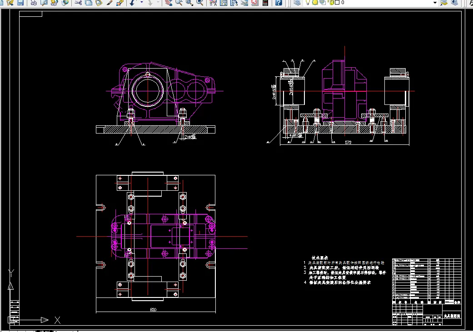The width and height of the screenshot is (473, 332).
Task: Expand the layer list dropdown arrow
Action: pyautogui.click(x=435, y=3)
